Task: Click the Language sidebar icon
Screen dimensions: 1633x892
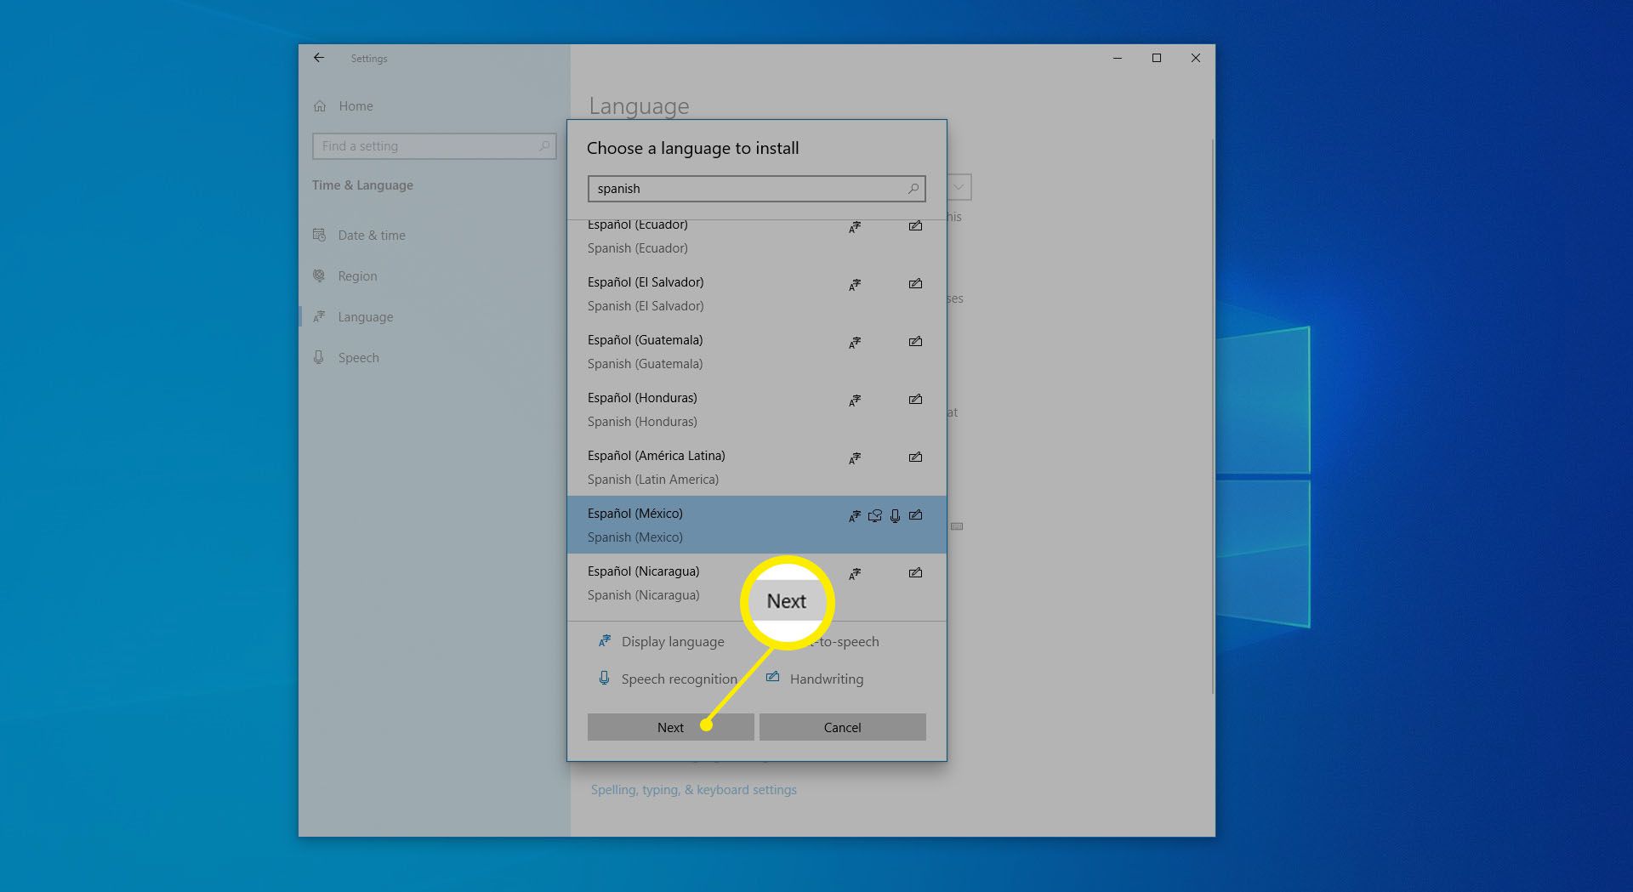Action: pos(319,316)
